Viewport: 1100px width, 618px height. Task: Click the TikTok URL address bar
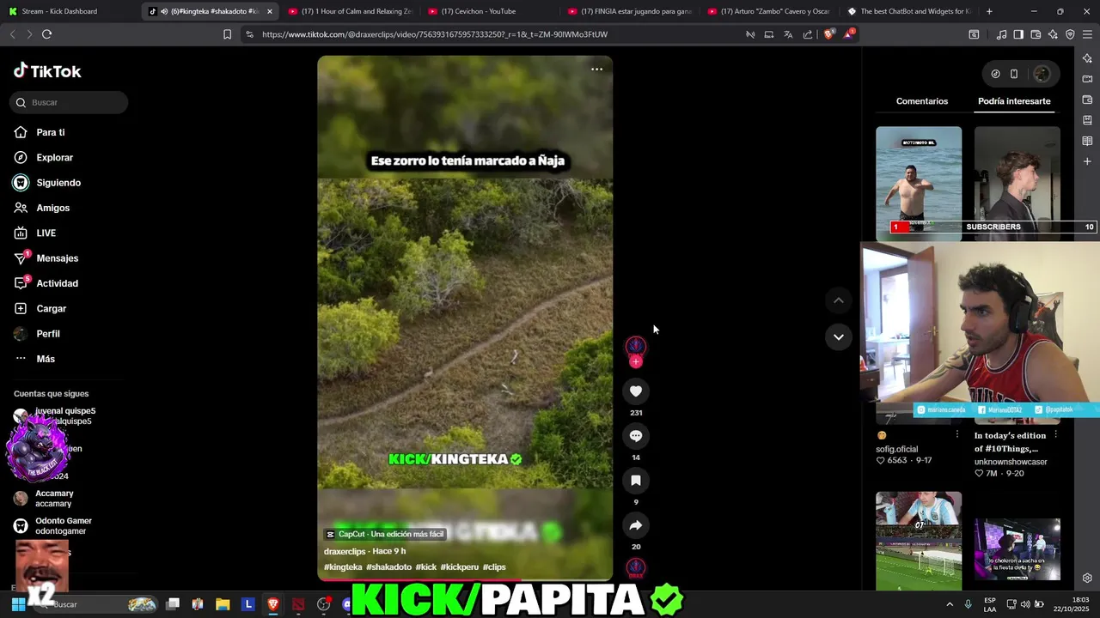[x=498, y=34]
